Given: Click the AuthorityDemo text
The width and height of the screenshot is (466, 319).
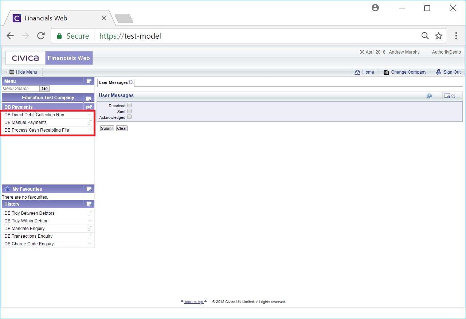Looking at the screenshot, I should pos(446,52).
